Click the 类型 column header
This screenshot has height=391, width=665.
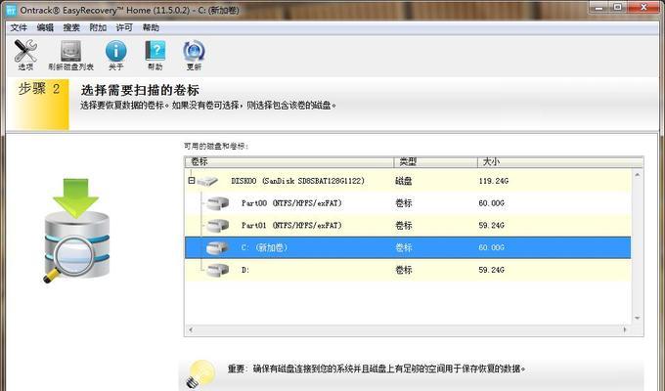[x=435, y=161]
